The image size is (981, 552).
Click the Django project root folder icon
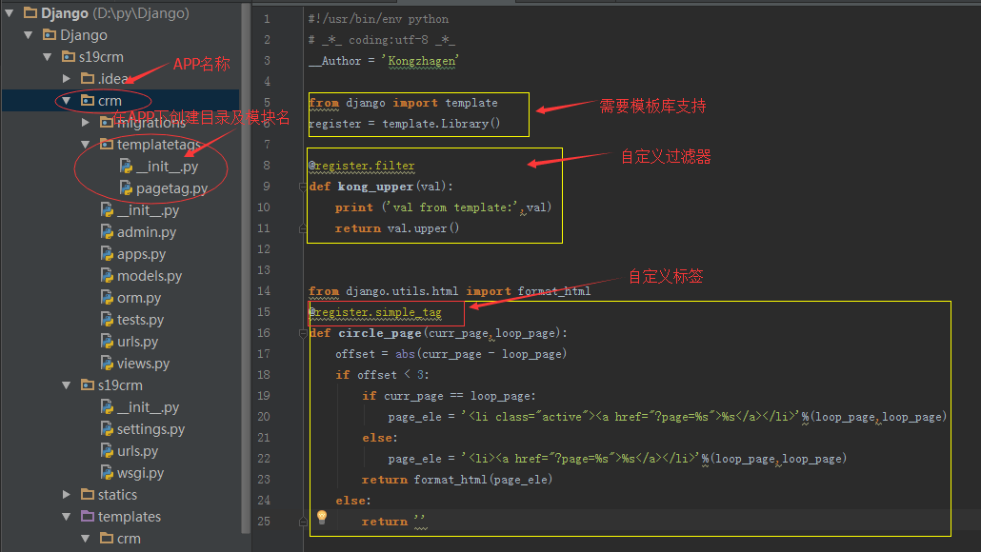(30, 12)
